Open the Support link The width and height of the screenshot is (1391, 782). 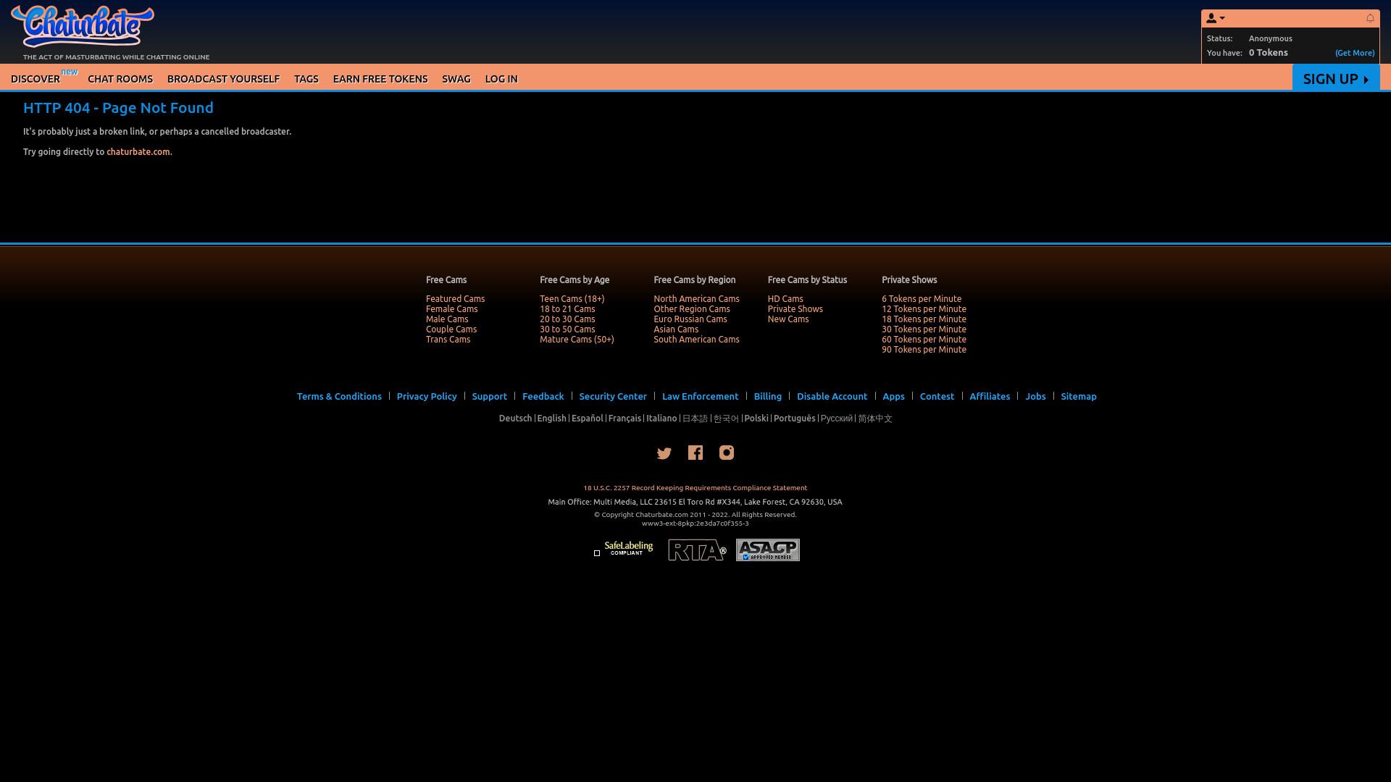point(489,397)
